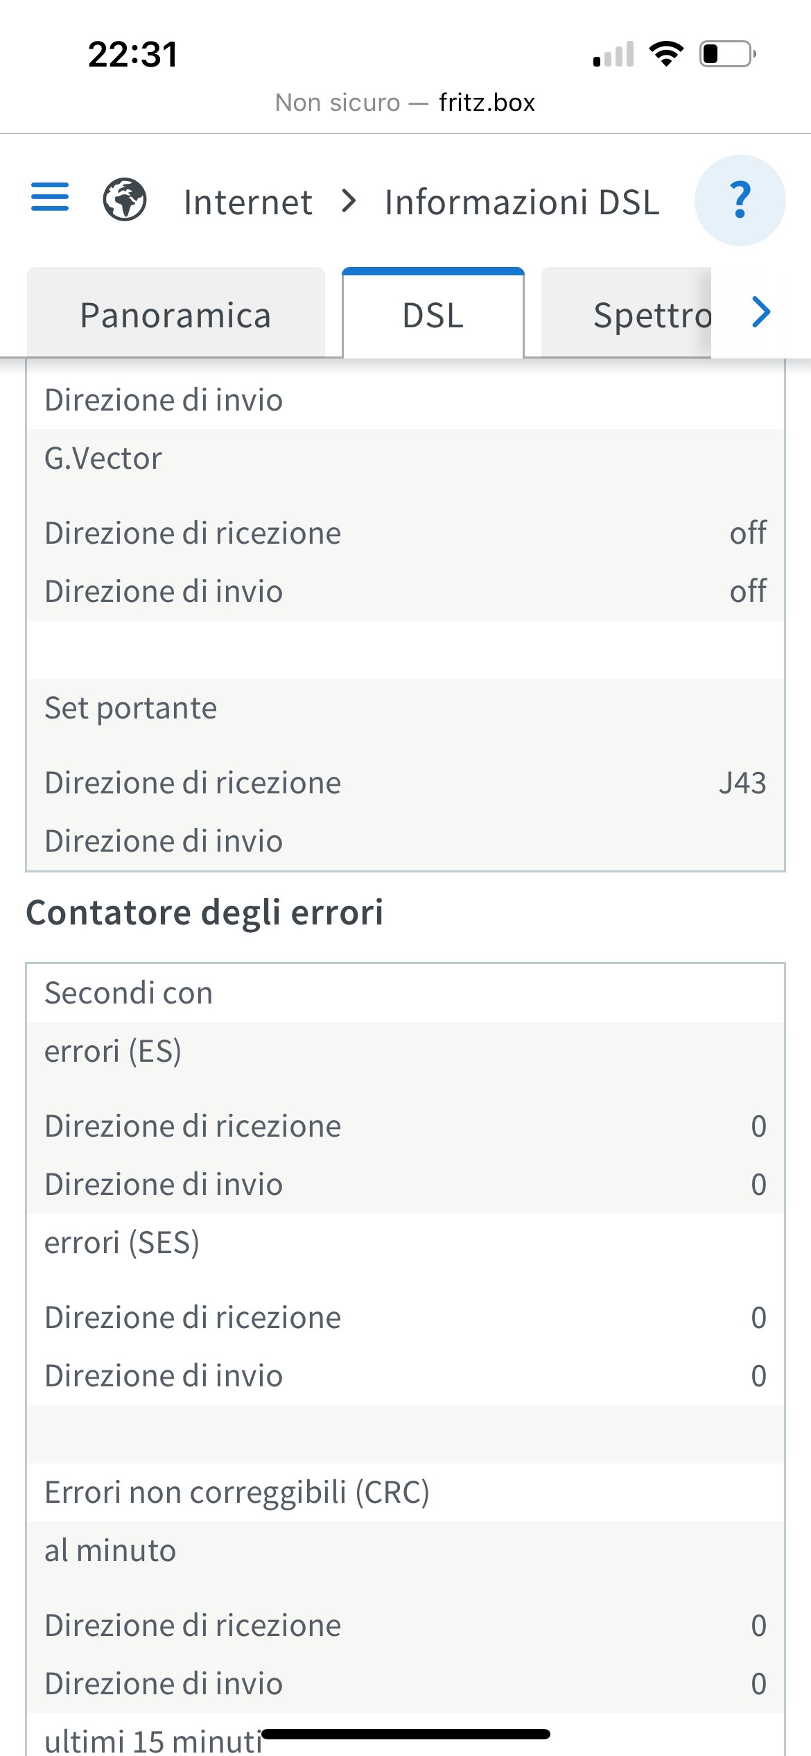Image resolution: width=811 pixels, height=1756 pixels.
Task: Tap the G.Vector row label
Action: pos(103,458)
